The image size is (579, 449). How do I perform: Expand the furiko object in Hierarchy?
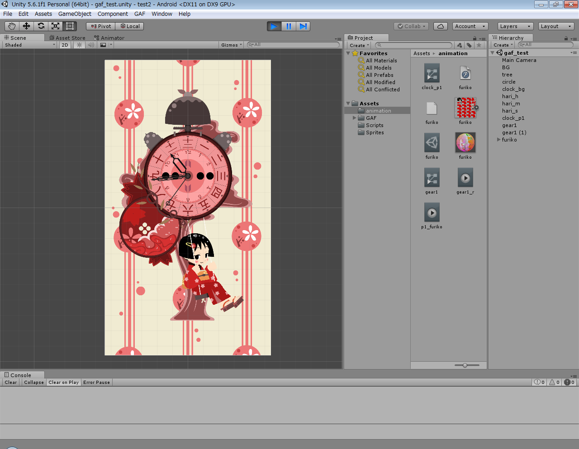(498, 140)
